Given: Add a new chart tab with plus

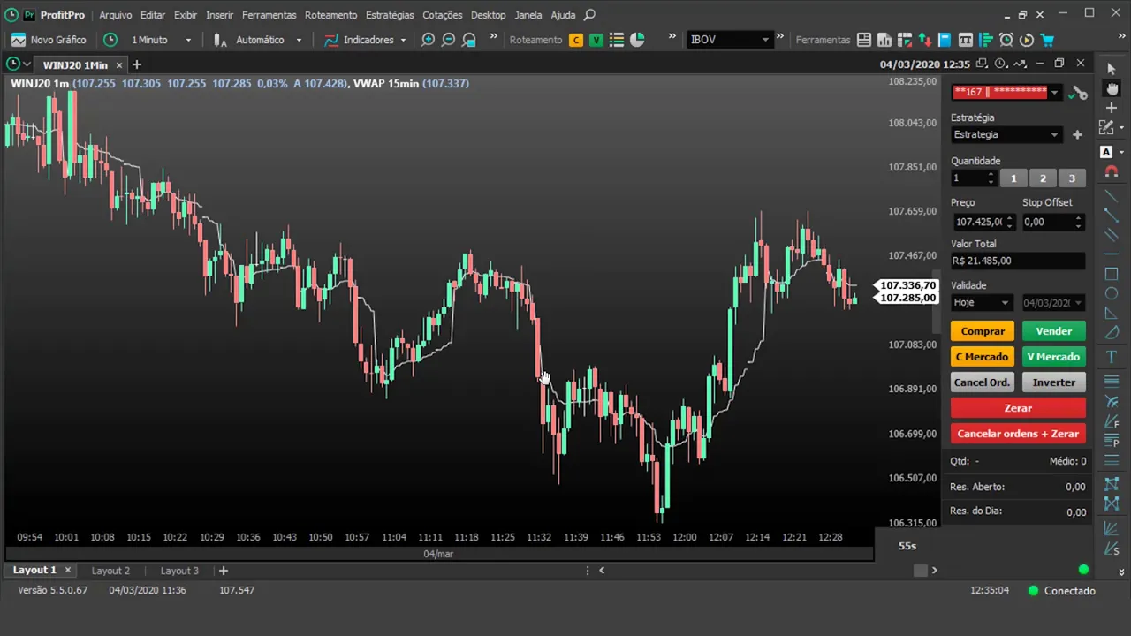Looking at the screenshot, I should point(137,64).
